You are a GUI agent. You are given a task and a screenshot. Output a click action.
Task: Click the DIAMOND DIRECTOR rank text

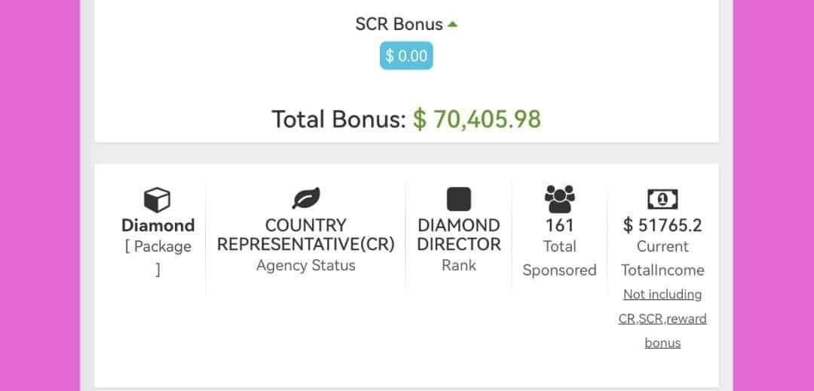(458, 235)
